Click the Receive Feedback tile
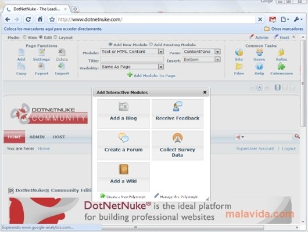Image resolution: width=308 pixels, height=232 pixels. pos(178,114)
